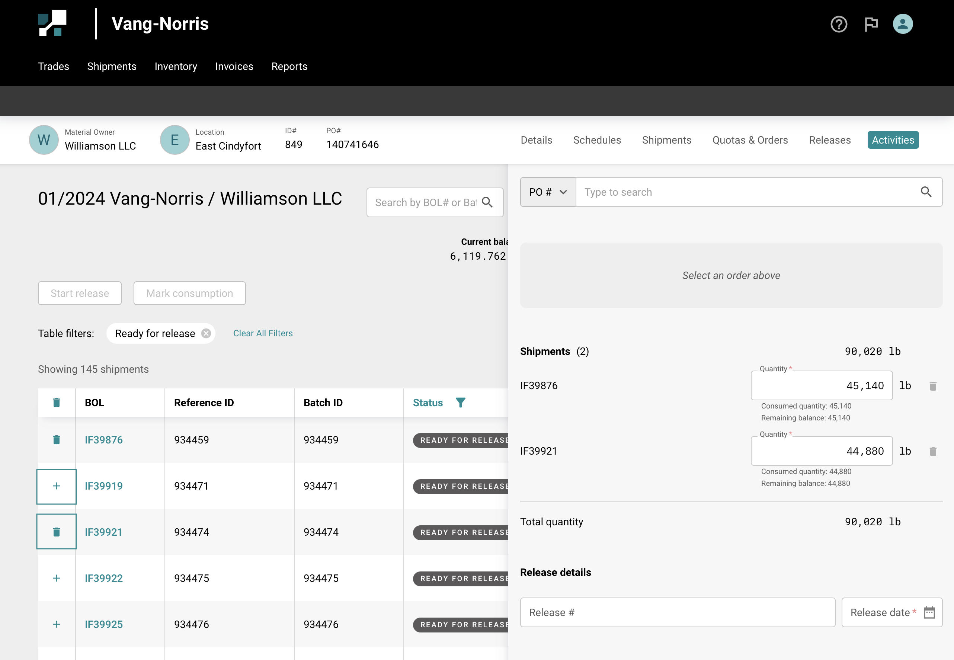
Task: Open the Inventory menu
Action: [176, 67]
